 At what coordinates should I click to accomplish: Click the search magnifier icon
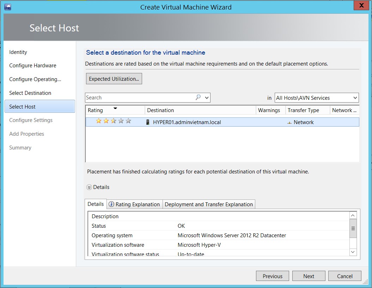198,97
